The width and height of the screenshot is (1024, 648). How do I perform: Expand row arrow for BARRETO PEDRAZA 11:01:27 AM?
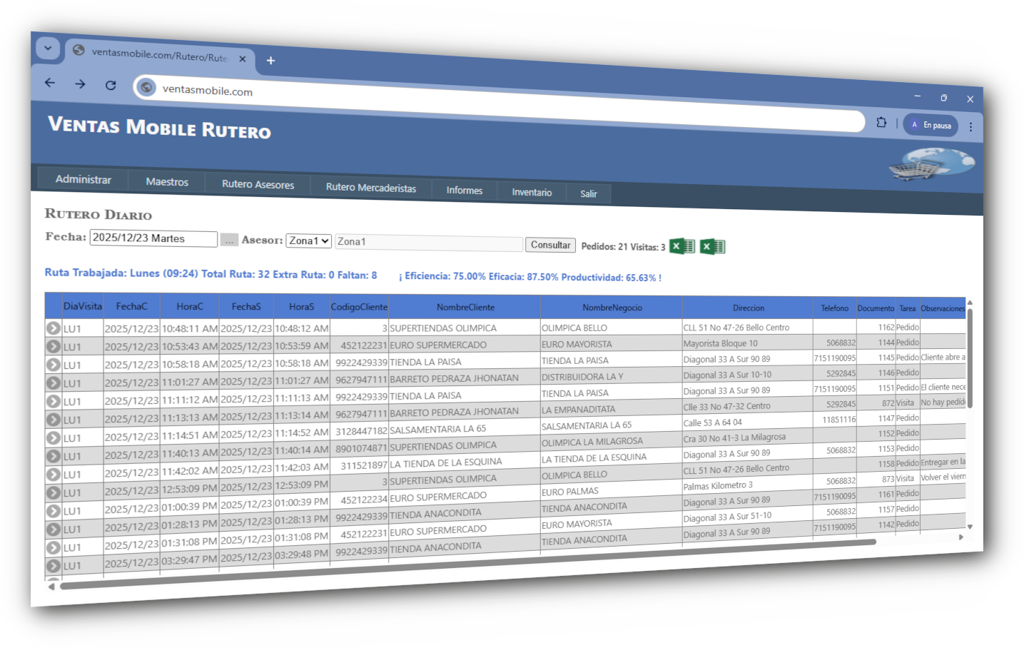tap(53, 383)
